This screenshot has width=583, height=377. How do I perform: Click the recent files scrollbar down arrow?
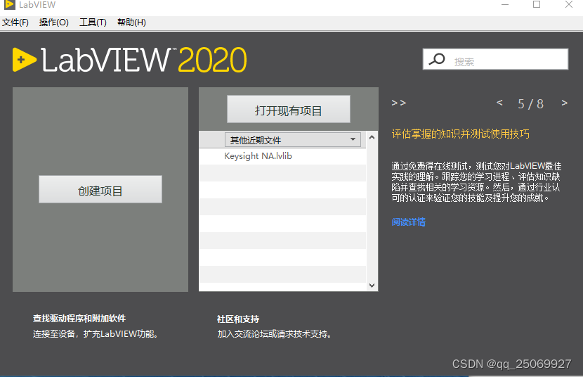372,286
